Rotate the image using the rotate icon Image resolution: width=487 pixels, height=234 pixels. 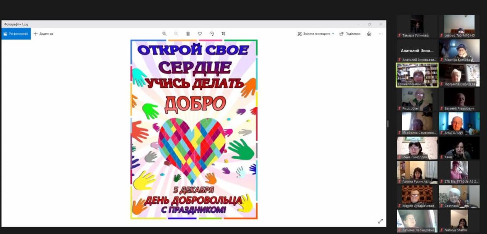[211, 34]
